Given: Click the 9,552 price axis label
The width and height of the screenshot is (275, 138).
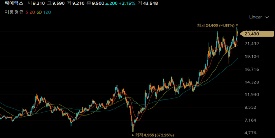Looking at the screenshot, I should [x=253, y=107].
